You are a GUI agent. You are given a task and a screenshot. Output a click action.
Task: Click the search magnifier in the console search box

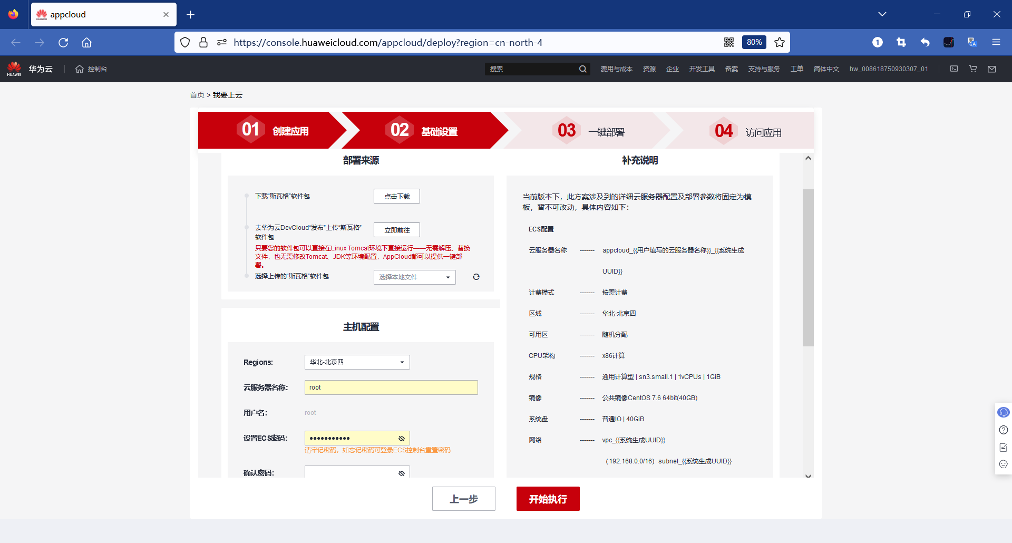pyautogui.click(x=582, y=69)
